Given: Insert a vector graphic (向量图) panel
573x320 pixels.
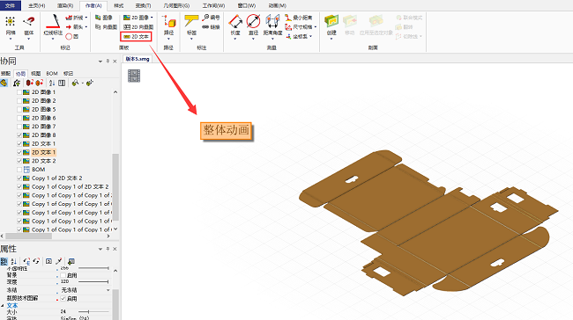Looking at the screenshot, I should point(106,27).
